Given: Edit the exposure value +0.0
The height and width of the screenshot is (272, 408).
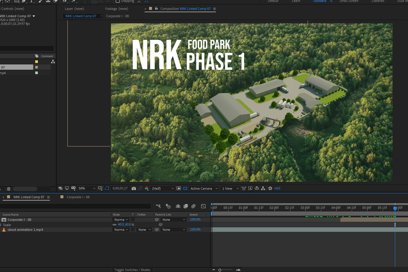Looking at the screenshot, I should point(277,188).
